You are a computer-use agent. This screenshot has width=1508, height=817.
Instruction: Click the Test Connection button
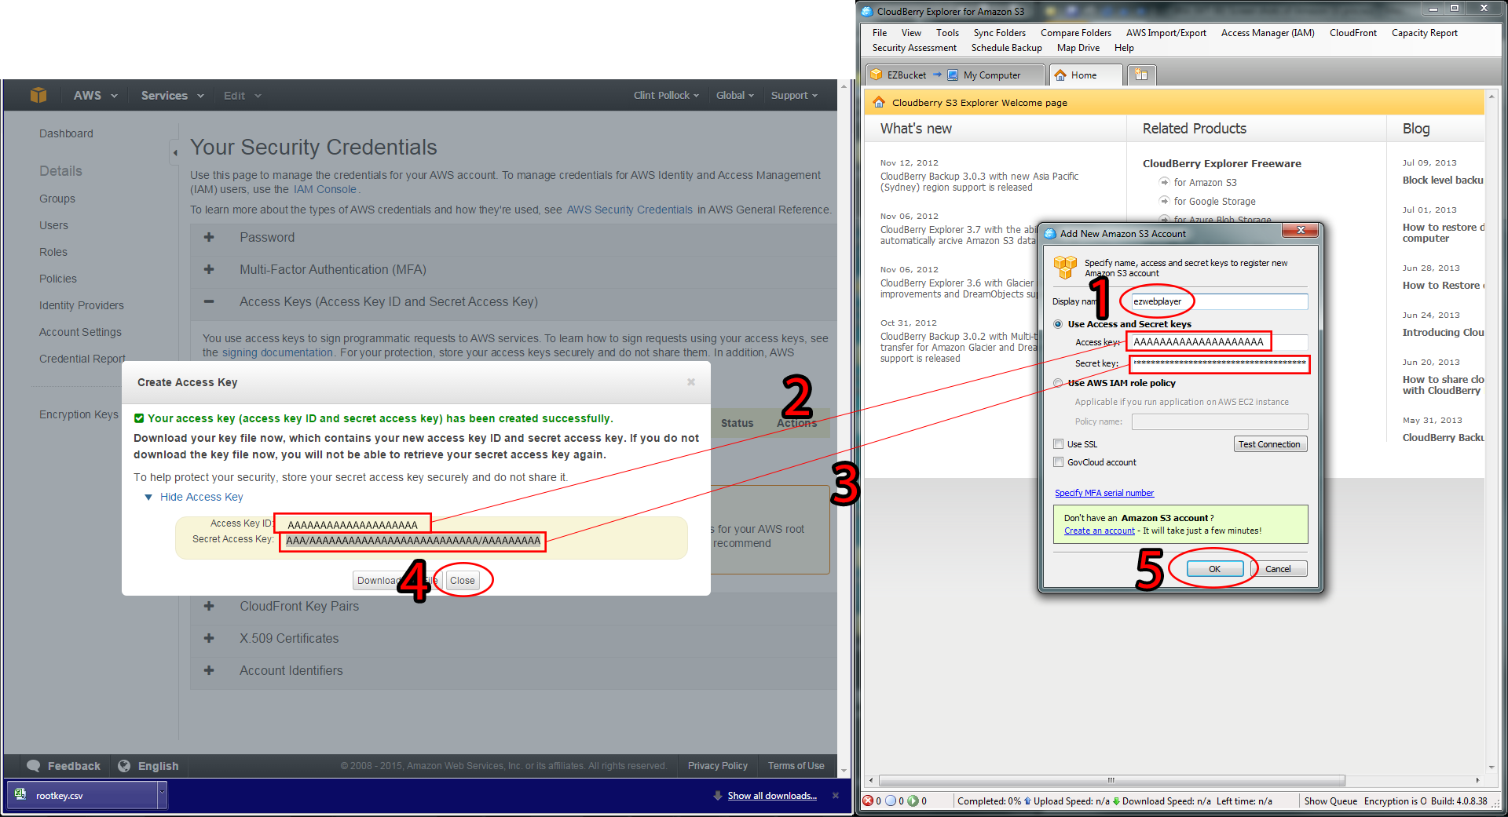click(1269, 444)
